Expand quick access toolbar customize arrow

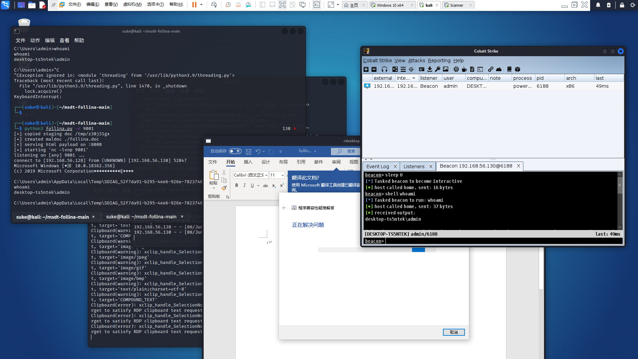tap(281, 152)
